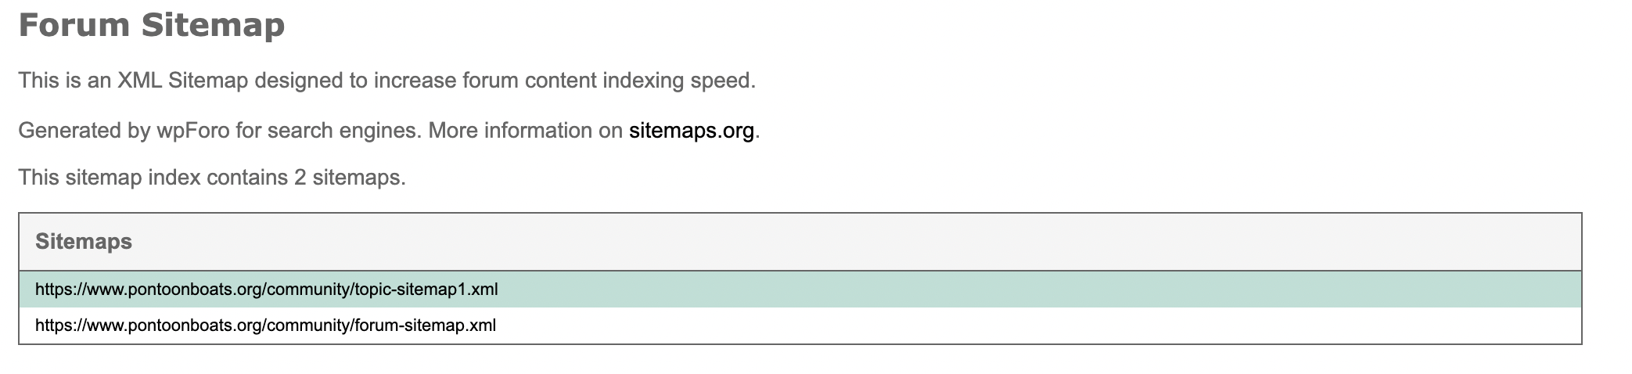This screenshot has height=374, width=1632.
Task: Click the 'Generated by wpForo' text
Action: pyautogui.click(x=124, y=130)
